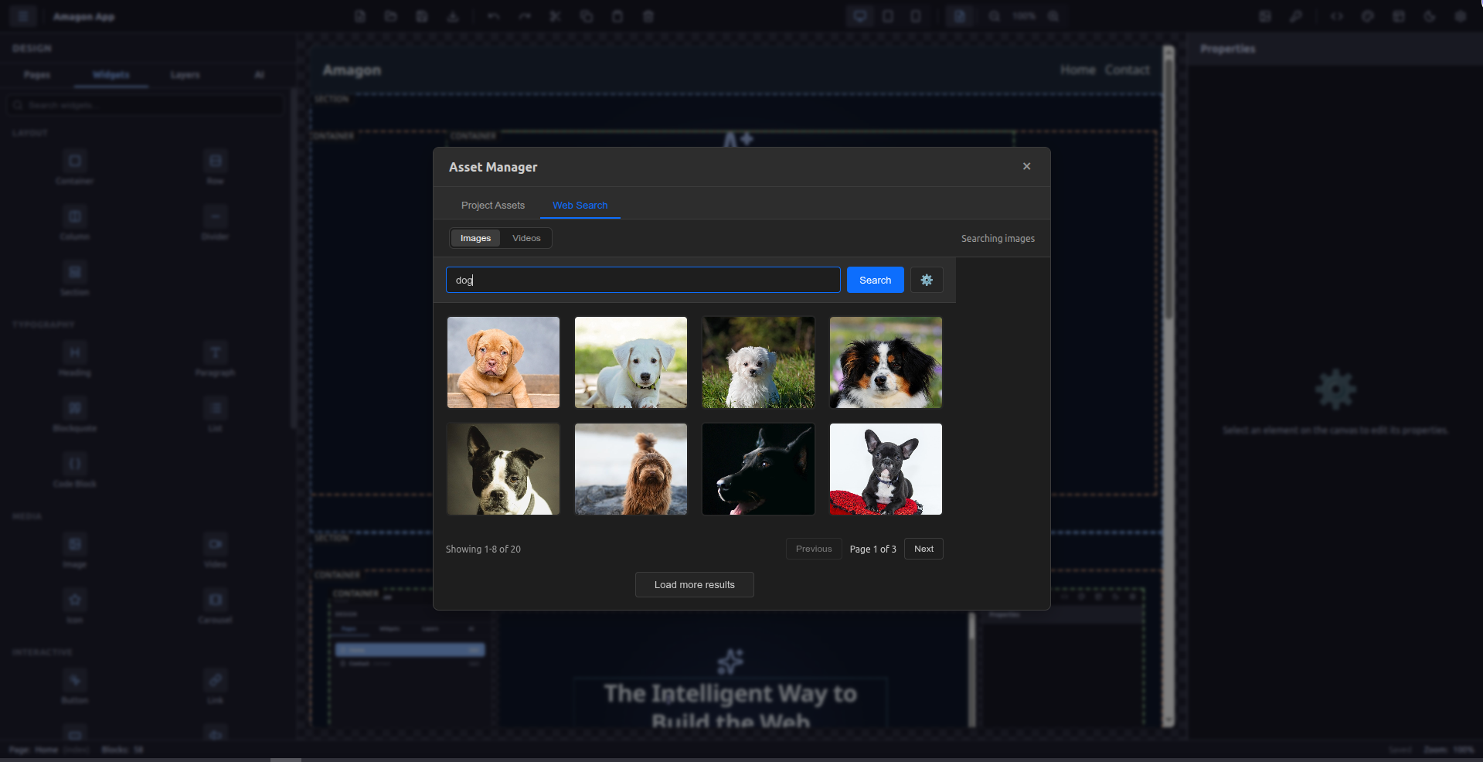Focus the search field containing "dog"

coord(642,280)
